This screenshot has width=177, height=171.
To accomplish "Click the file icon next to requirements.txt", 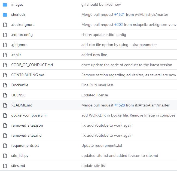I will (x=5, y=145).
